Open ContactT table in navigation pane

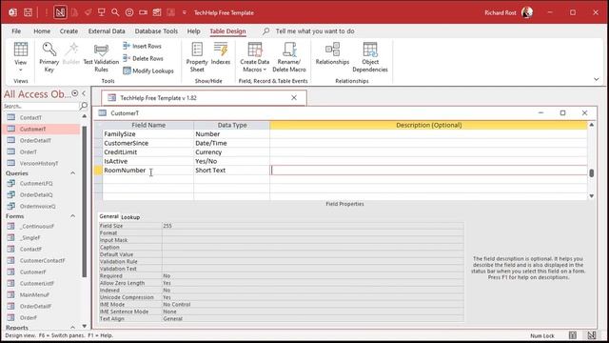pyautogui.click(x=30, y=117)
